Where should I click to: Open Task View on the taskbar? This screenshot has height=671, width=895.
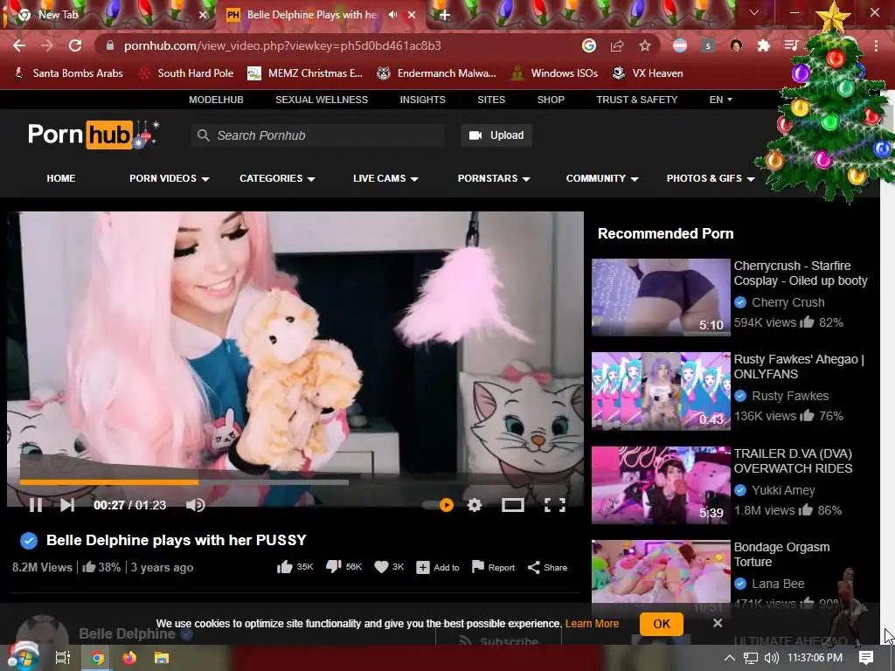(x=62, y=658)
